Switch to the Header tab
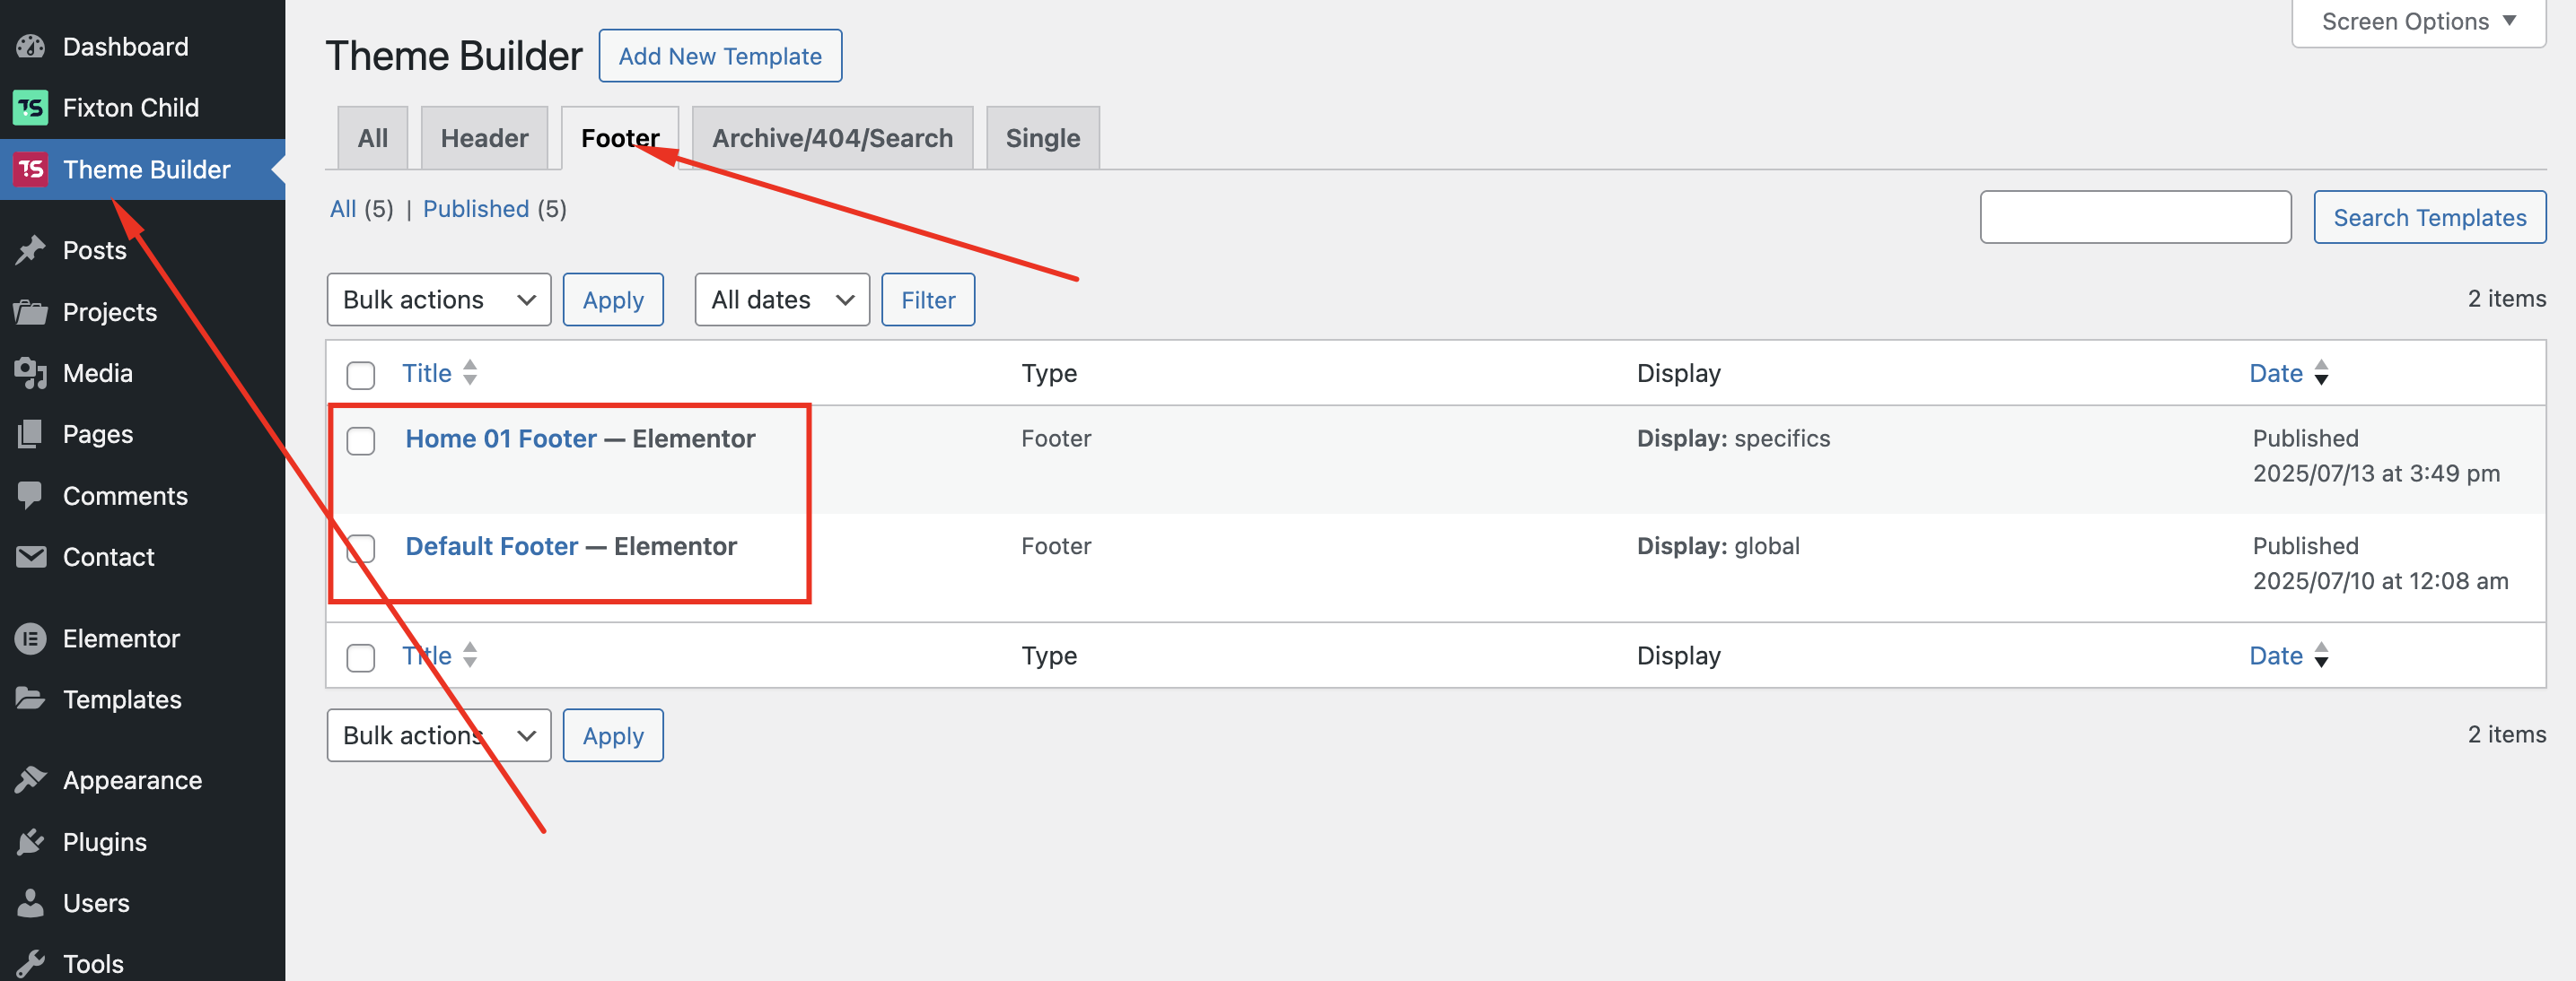 [x=484, y=138]
